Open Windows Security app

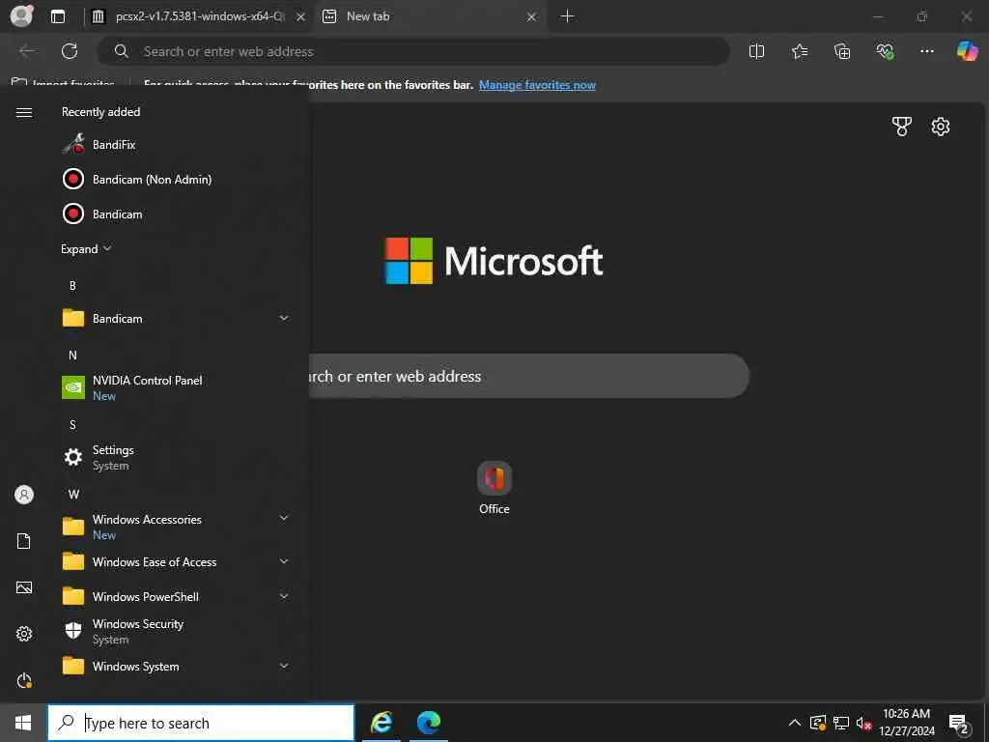[x=175, y=631]
